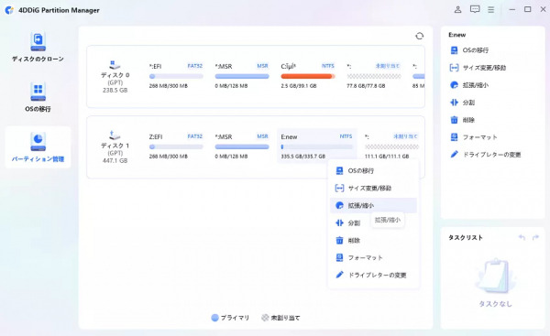Click the 未割り当て legend entry
The height and width of the screenshot is (336, 550).
point(280,318)
